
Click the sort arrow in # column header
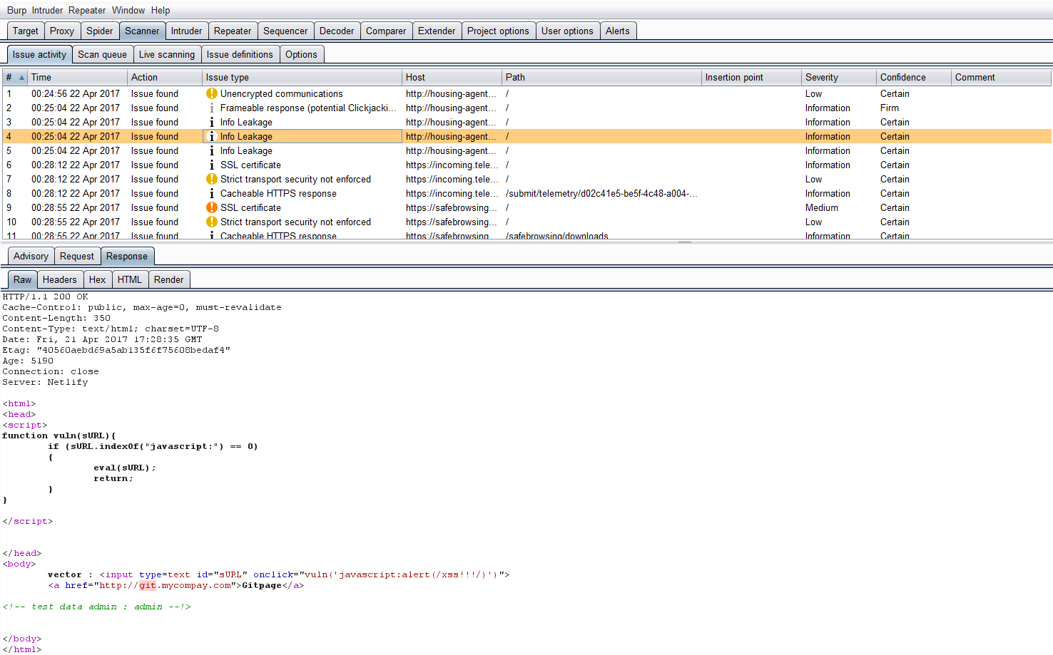coord(21,77)
